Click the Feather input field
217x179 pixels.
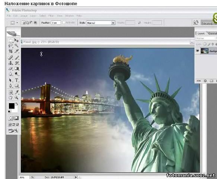[x=56, y=23]
